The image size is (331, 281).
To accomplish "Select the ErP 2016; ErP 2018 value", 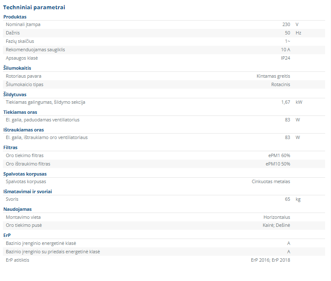I will point(271,260).
